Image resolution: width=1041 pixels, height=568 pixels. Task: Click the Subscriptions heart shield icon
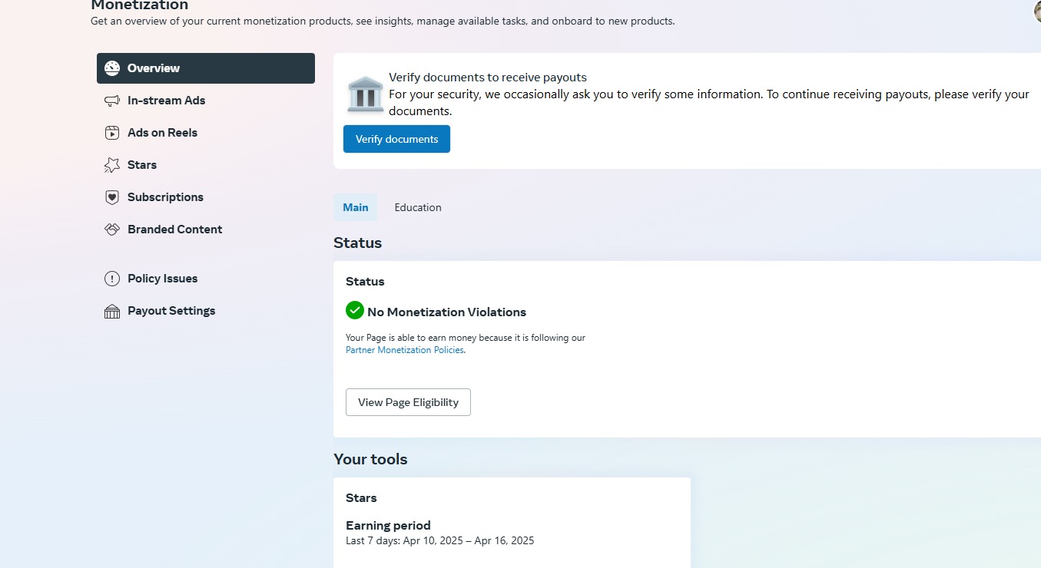(112, 197)
